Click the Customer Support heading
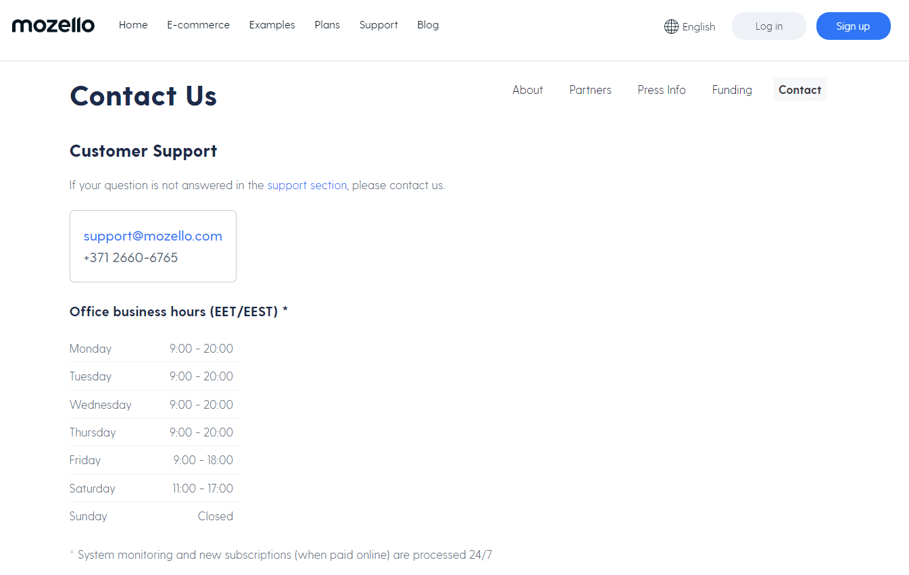Viewport: 909px width, 575px height. click(143, 151)
